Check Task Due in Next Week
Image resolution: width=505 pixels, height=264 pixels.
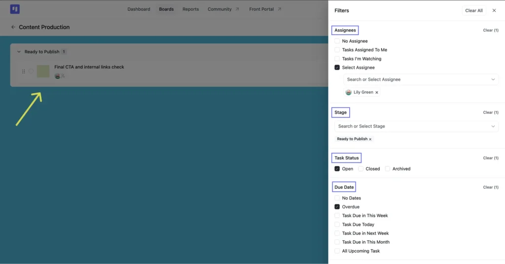(337, 233)
